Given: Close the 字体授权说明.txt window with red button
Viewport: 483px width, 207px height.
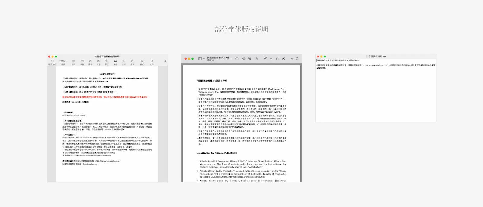Looking at the screenshot, I should 318,57.
